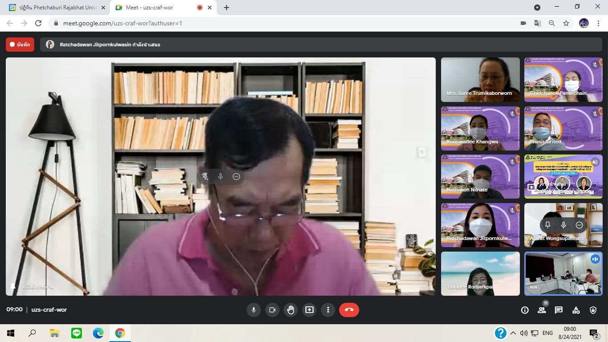Show the participants list panel
The height and width of the screenshot is (342, 608).
542,310
